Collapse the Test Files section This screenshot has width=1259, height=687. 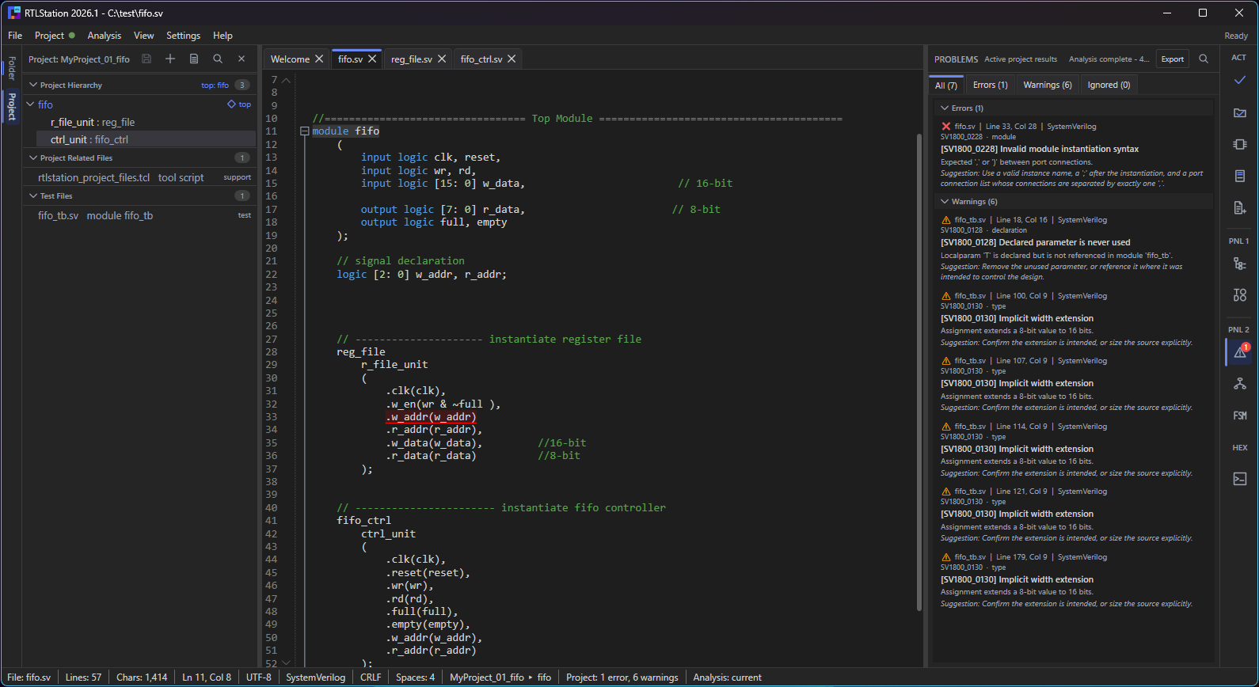coord(33,195)
